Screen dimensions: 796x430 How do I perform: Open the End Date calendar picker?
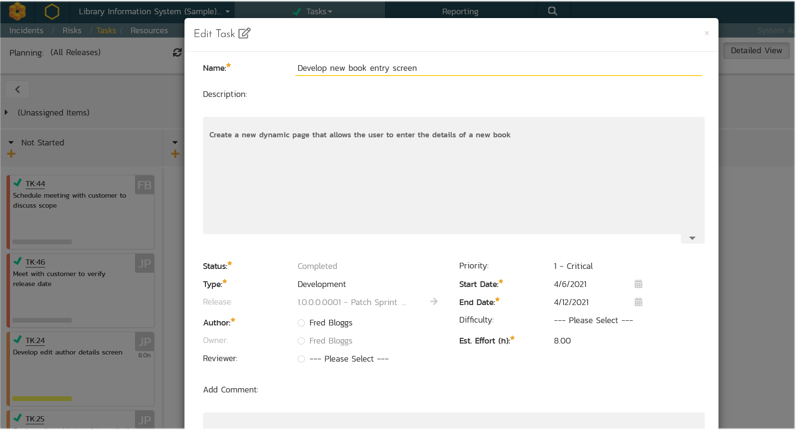coord(638,302)
